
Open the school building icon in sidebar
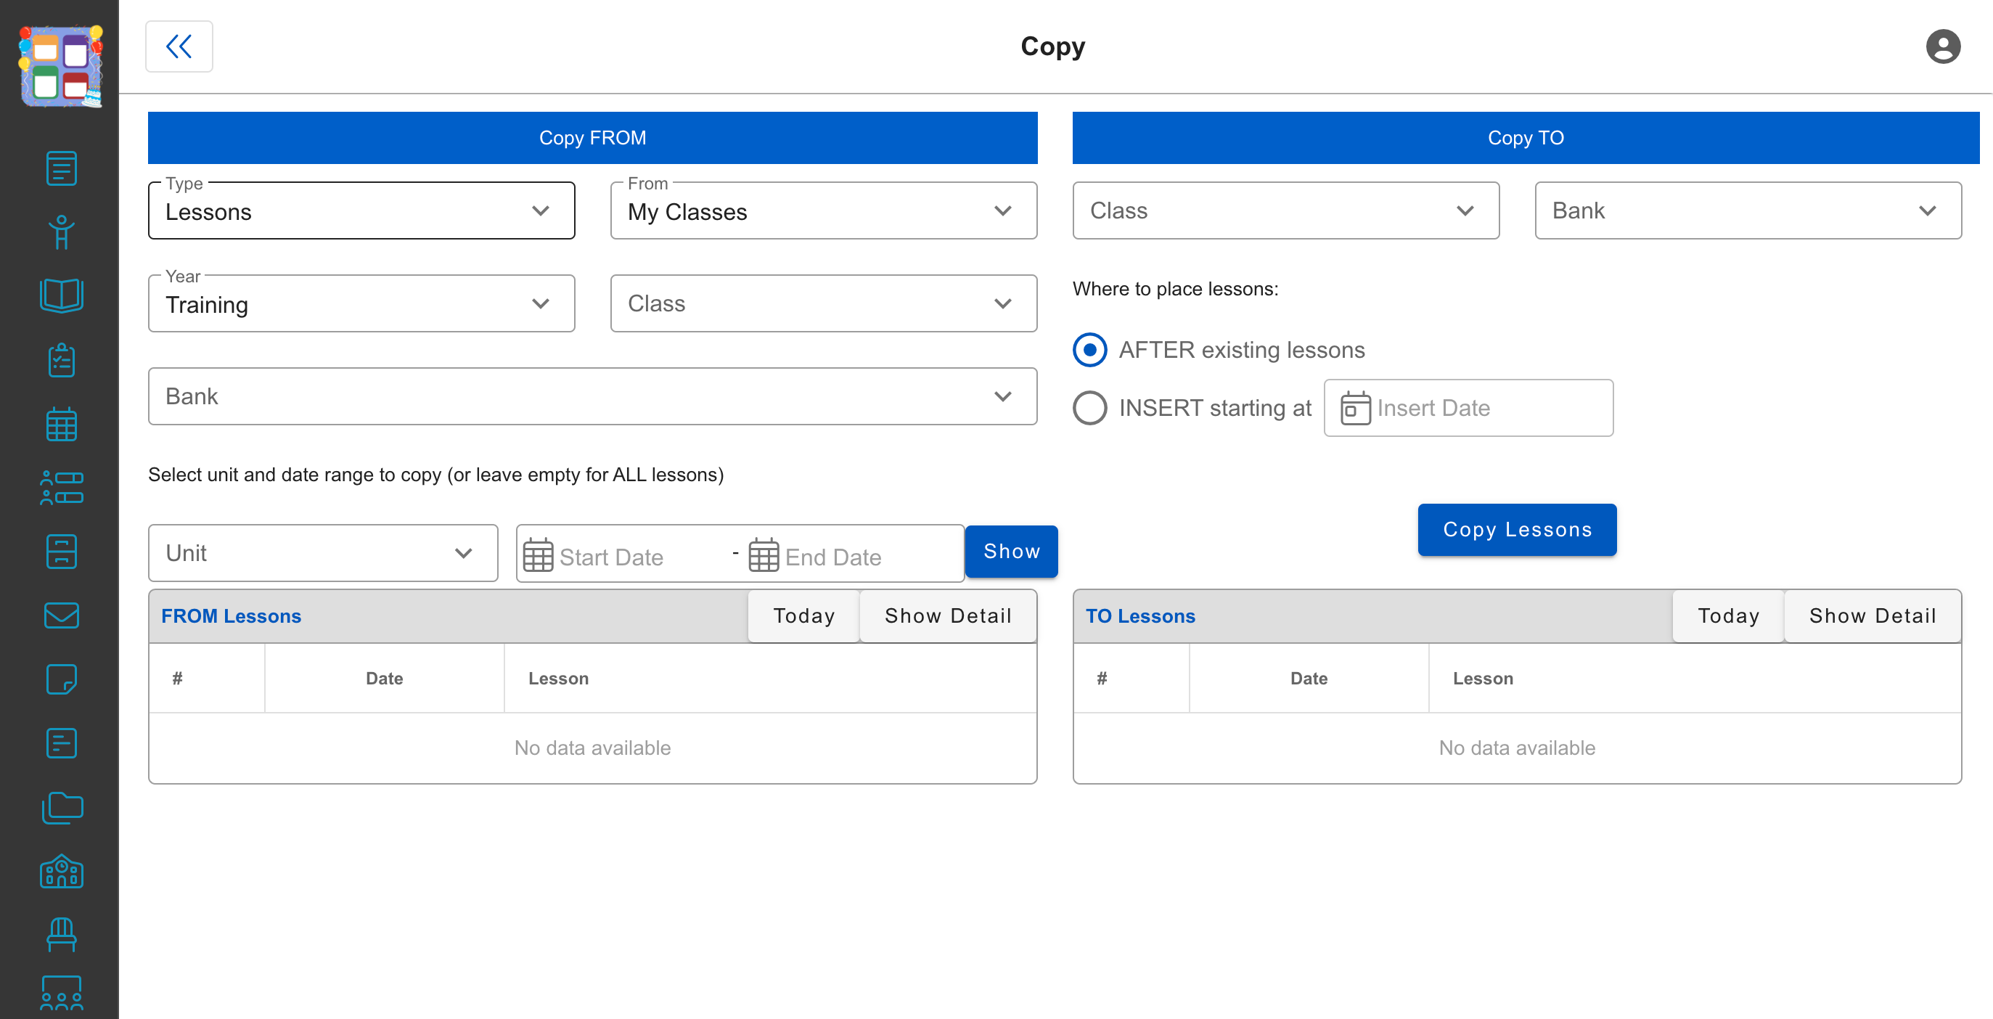pos(61,871)
